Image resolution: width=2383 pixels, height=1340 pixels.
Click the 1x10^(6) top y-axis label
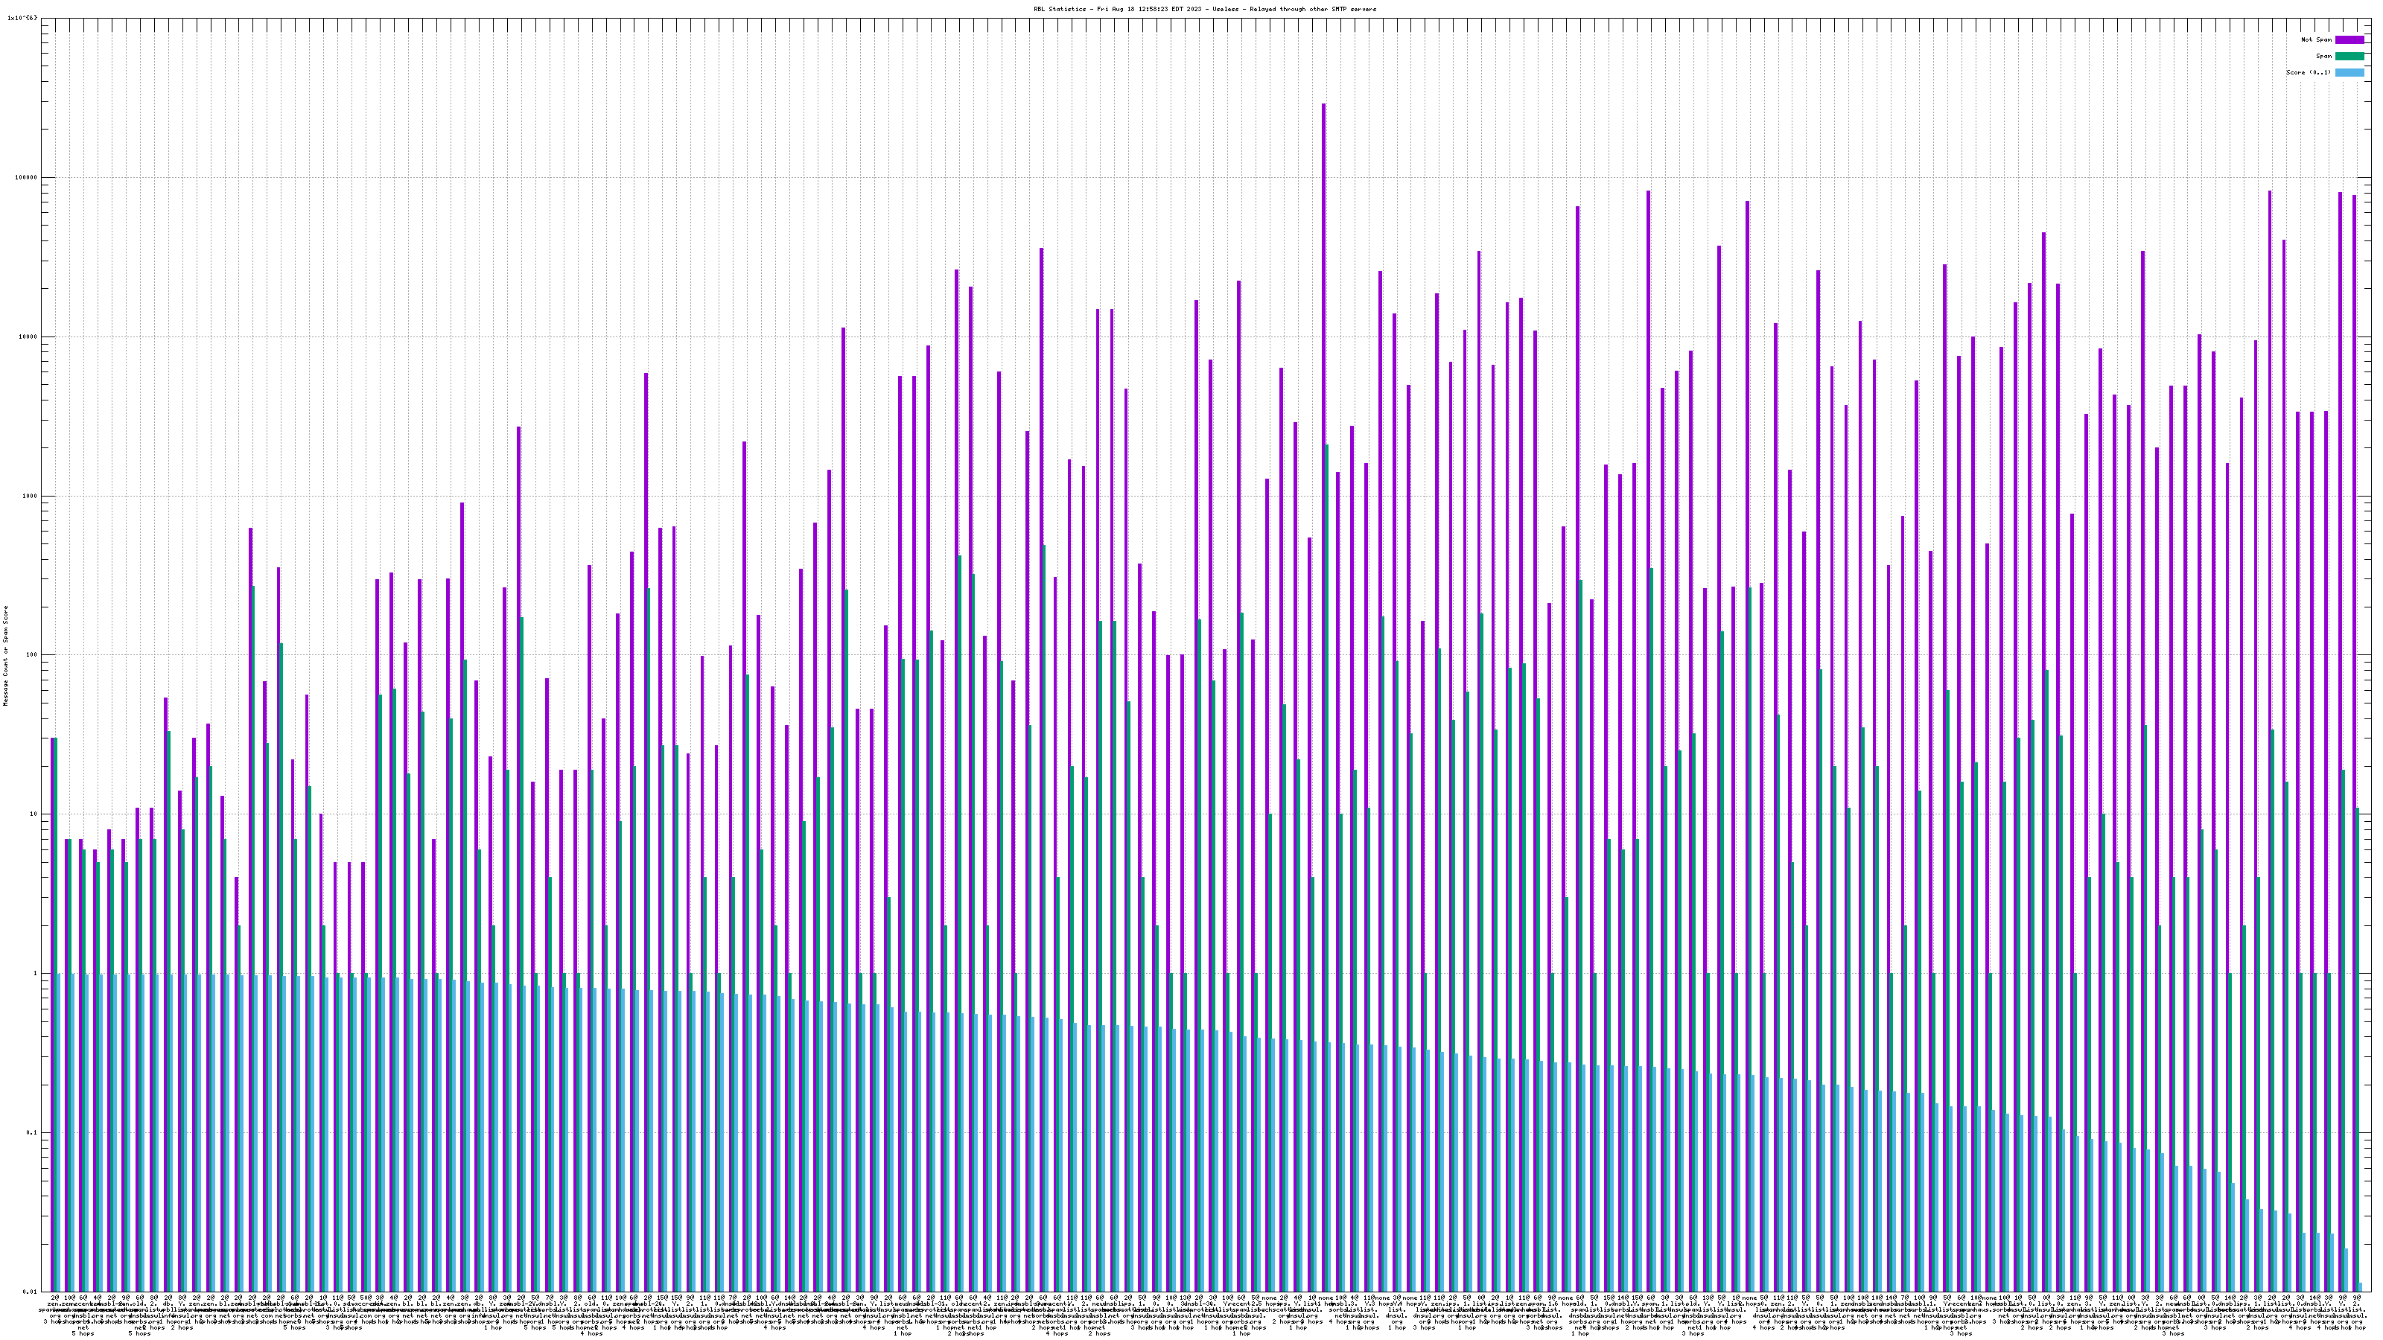tap(22, 18)
